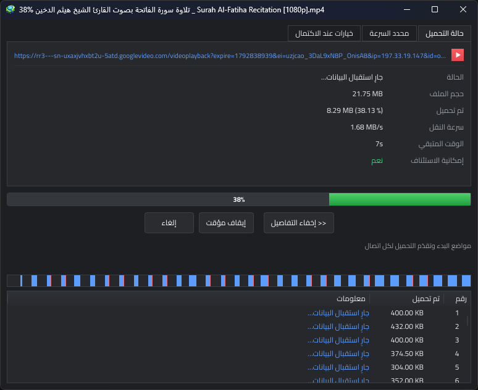Open the محدد السرعة tab

(x=389, y=33)
